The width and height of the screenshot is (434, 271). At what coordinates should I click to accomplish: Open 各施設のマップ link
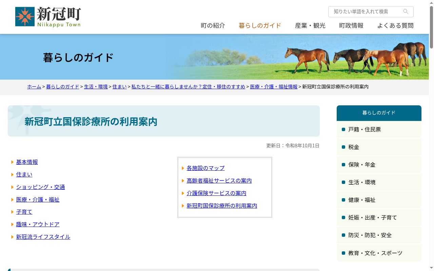206,168
